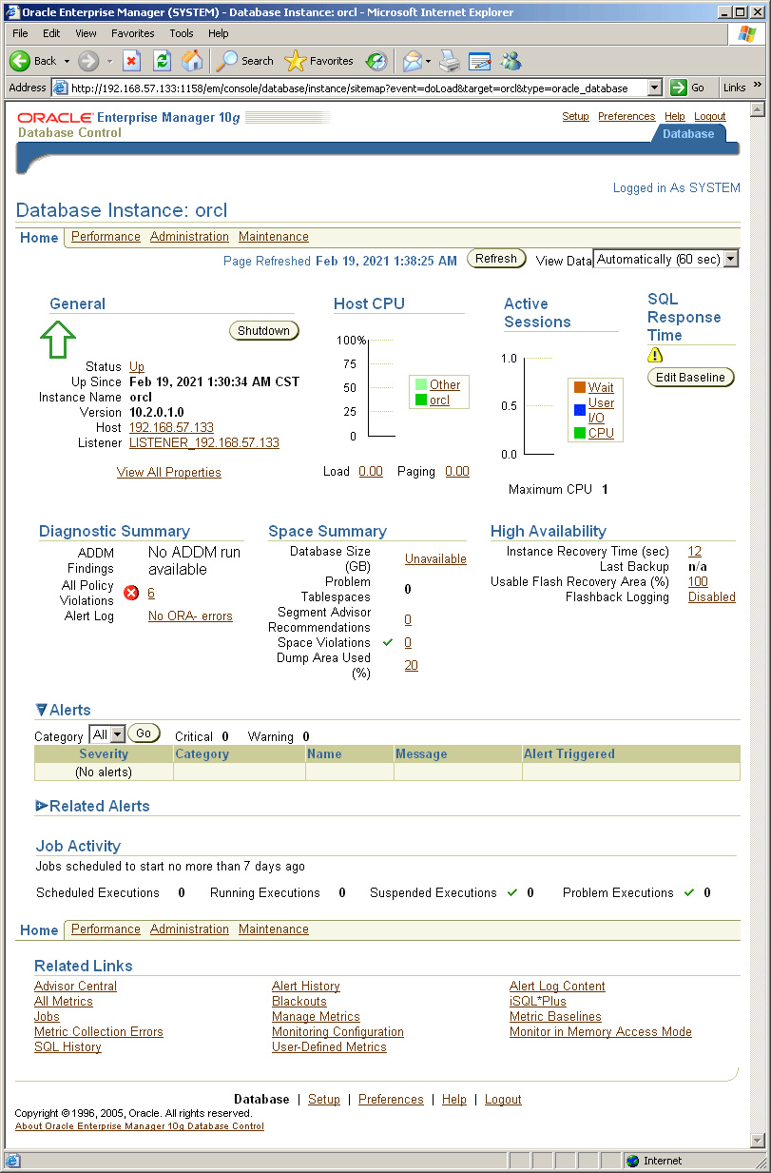
Task: Click the IE toolbar Refresh icon
Action: pyautogui.click(x=163, y=61)
